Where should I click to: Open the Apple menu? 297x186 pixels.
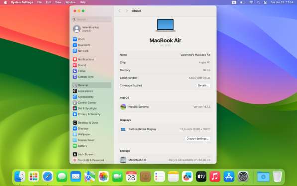coord(5,2)
